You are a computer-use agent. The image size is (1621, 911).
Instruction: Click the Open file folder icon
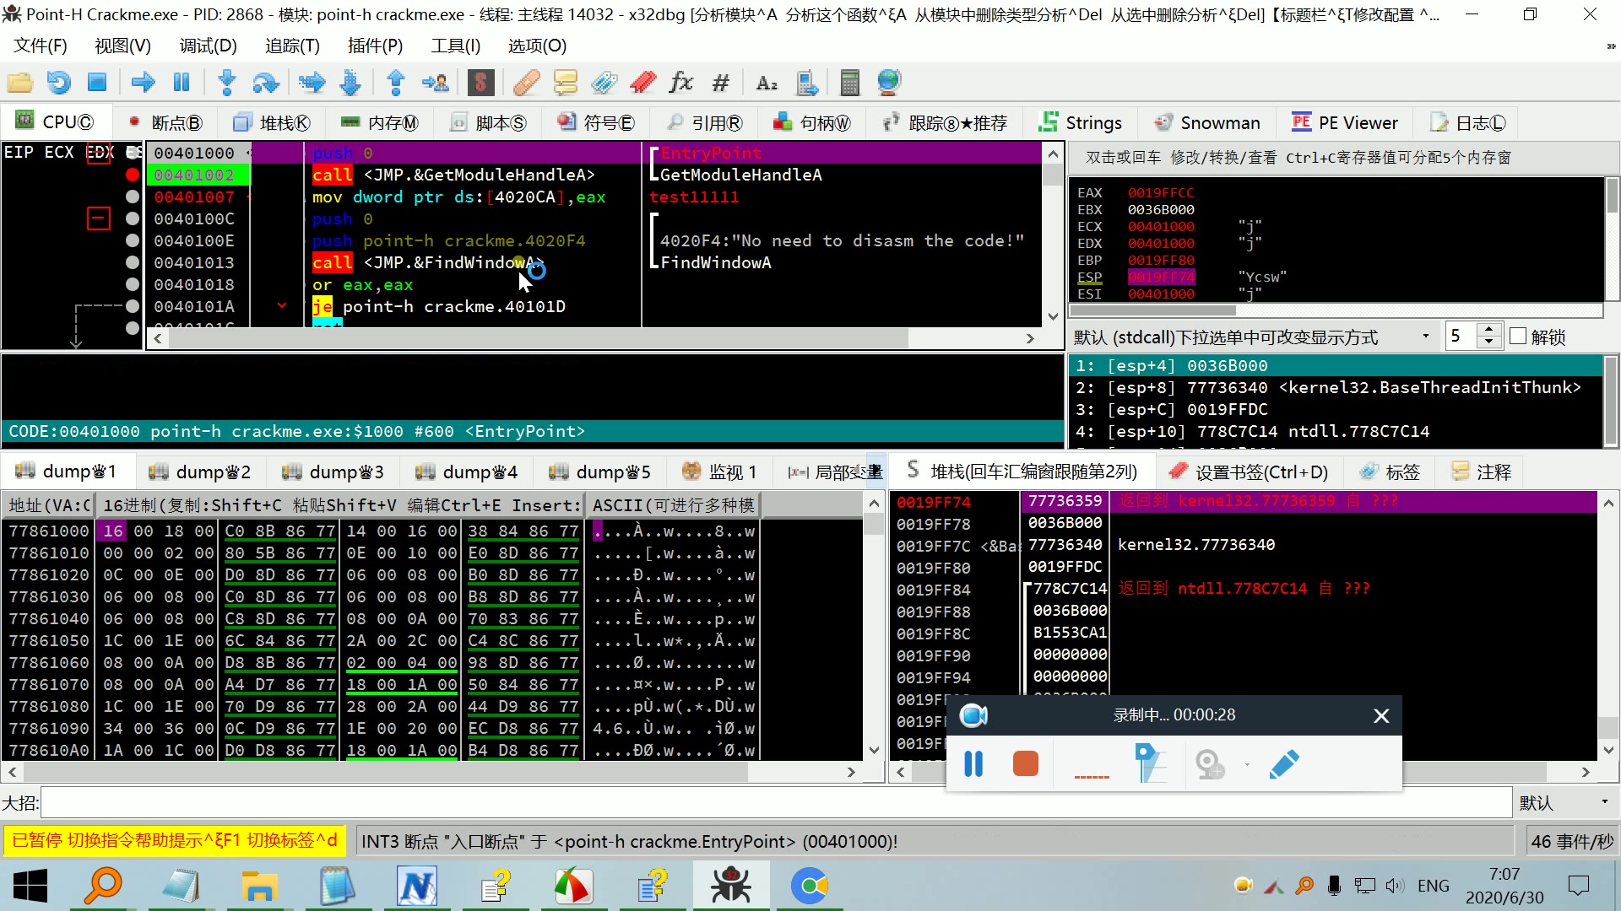19,83
